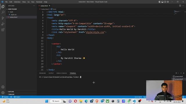The height and width of the screenshot is (104, 186).
Task: Open the Edit menu
Action: point(11,2)
